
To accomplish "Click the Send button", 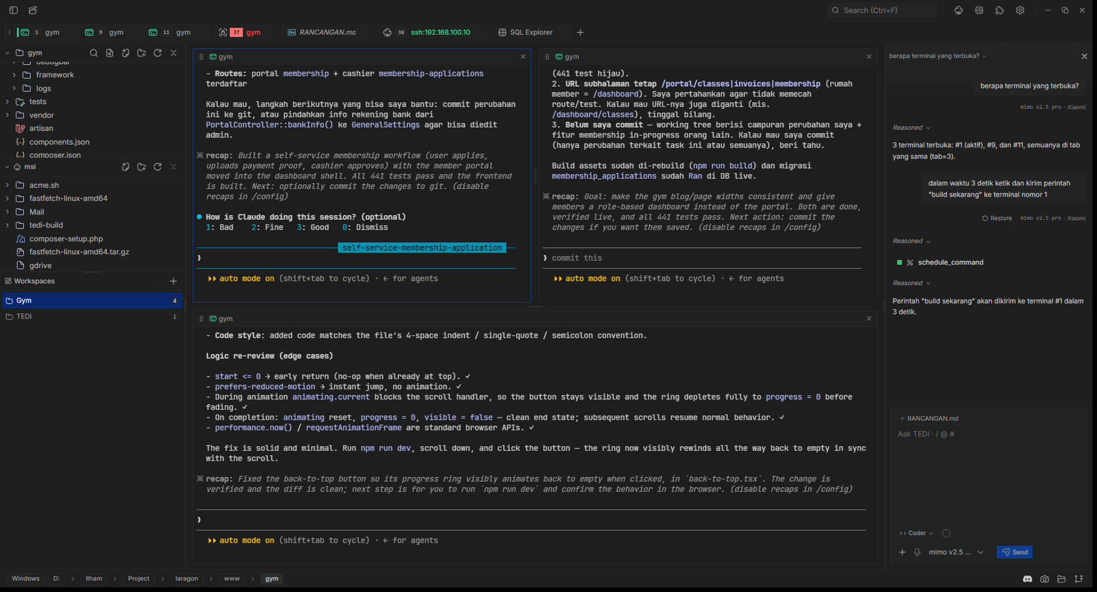I will pyautogui.click(x=1015, y=552).
